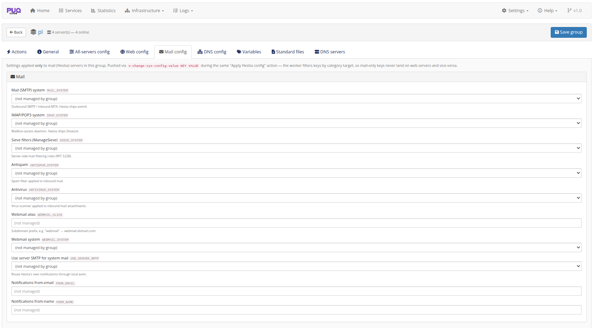
Task: Open the Settings dropdown
Action: [x=515, y=11]
